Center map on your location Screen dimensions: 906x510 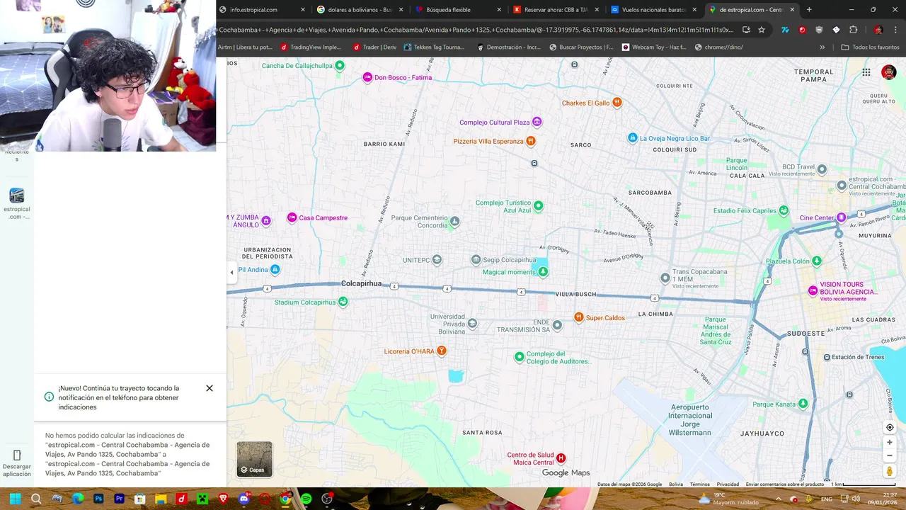890,427
